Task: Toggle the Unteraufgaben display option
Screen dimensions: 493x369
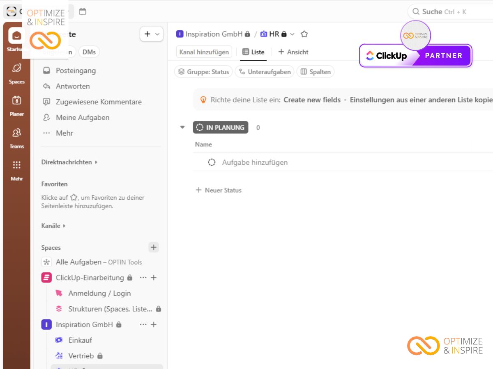Action: 265,72
